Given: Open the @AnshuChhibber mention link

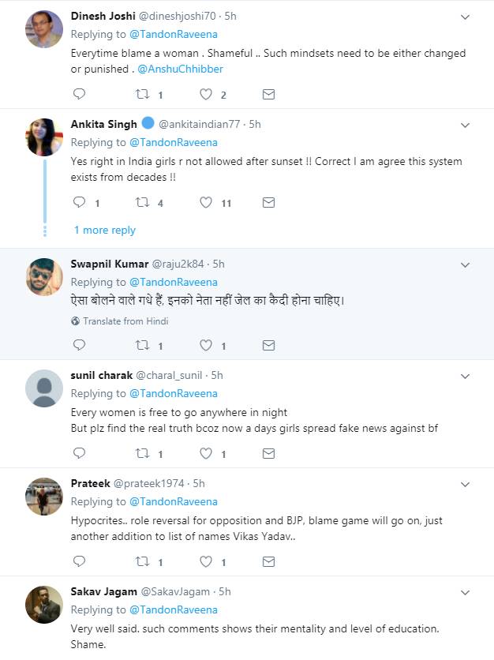Looking at the screenshot, I should (180, 69).
